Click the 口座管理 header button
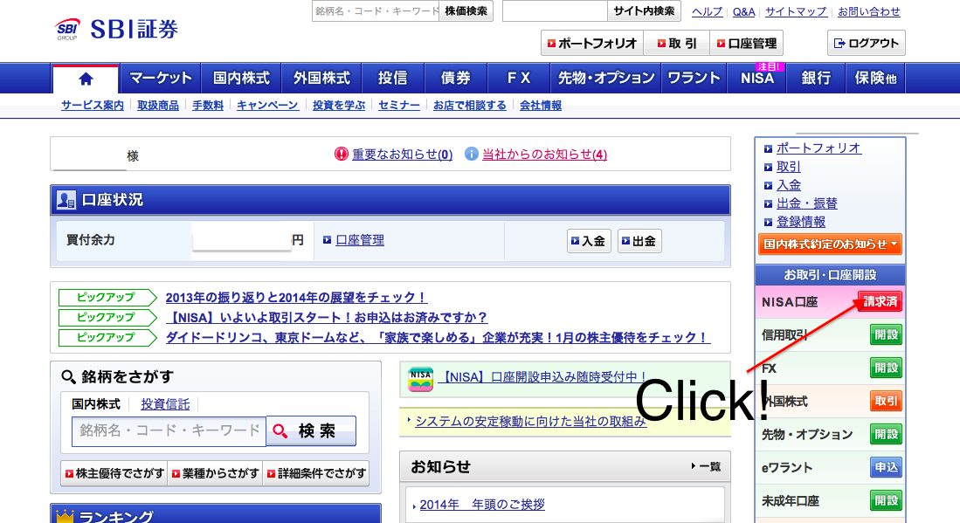The height and width of the screenshot is (523, 960). click(746, 44)
